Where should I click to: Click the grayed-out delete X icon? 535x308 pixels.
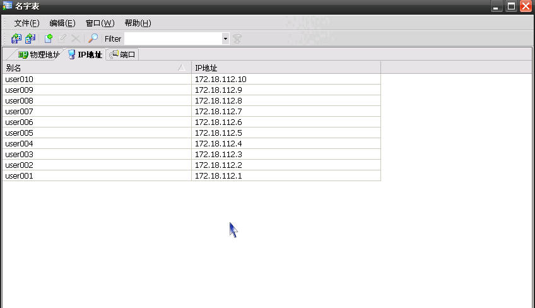[x=76, y=38]
